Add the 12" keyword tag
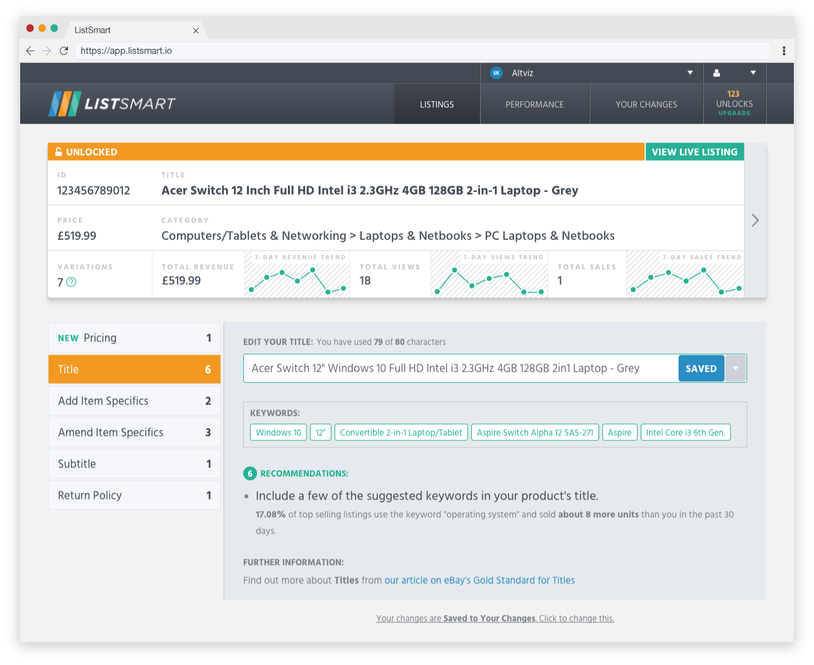Screen dimensions: 814x665 [x=321, y=433]
